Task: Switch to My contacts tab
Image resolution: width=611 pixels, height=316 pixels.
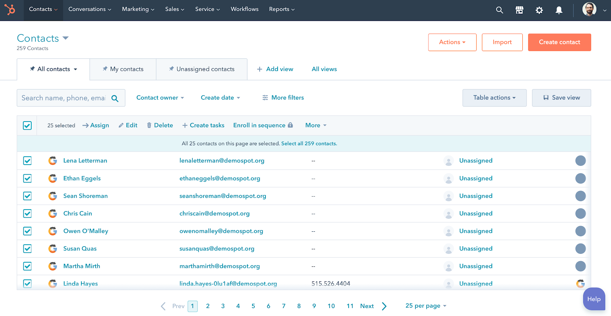Action: pyautogui.click(x=123, y=69)
